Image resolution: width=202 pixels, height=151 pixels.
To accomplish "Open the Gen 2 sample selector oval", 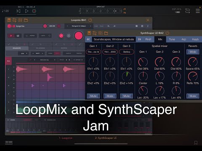I will click(110, 52).
